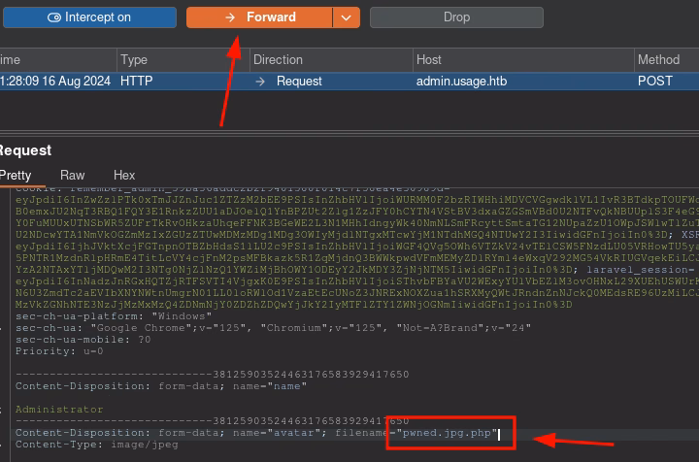Click the admin.usage.htb host cell
This screenshot has width=699, height=462.
(x=461, y=82)
